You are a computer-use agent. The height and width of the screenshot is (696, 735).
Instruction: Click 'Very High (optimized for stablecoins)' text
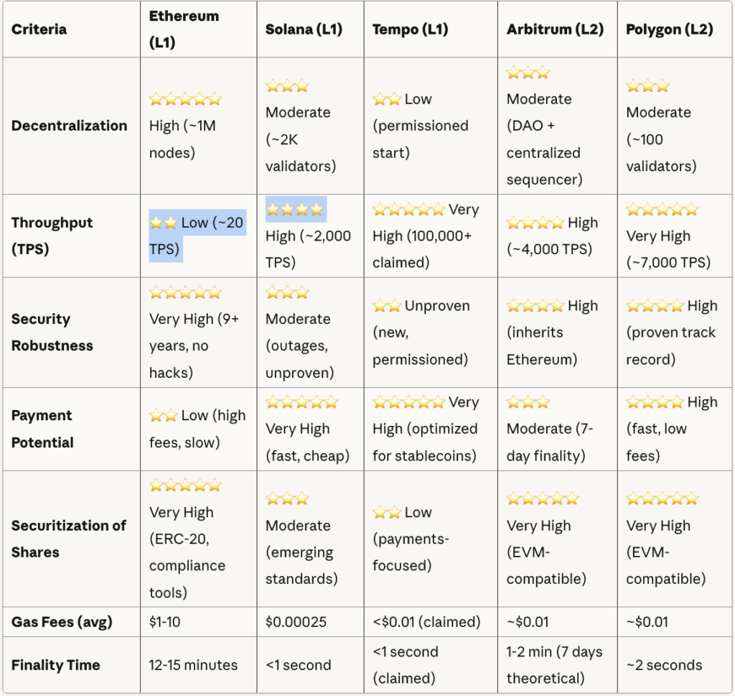pos(426,429)
